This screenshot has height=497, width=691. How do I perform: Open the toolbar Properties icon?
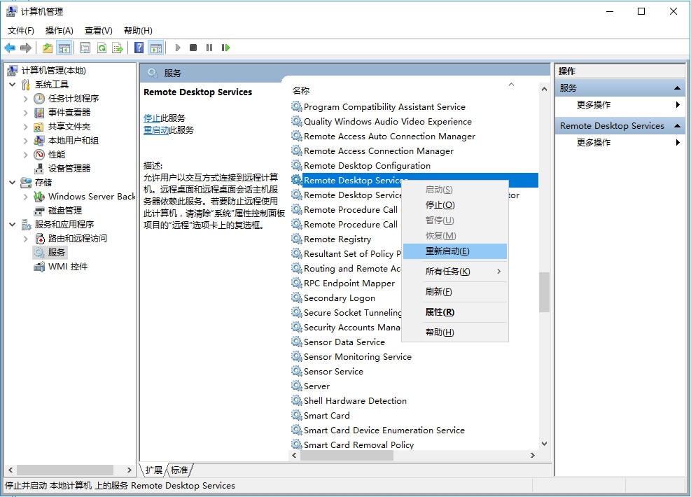85,48
